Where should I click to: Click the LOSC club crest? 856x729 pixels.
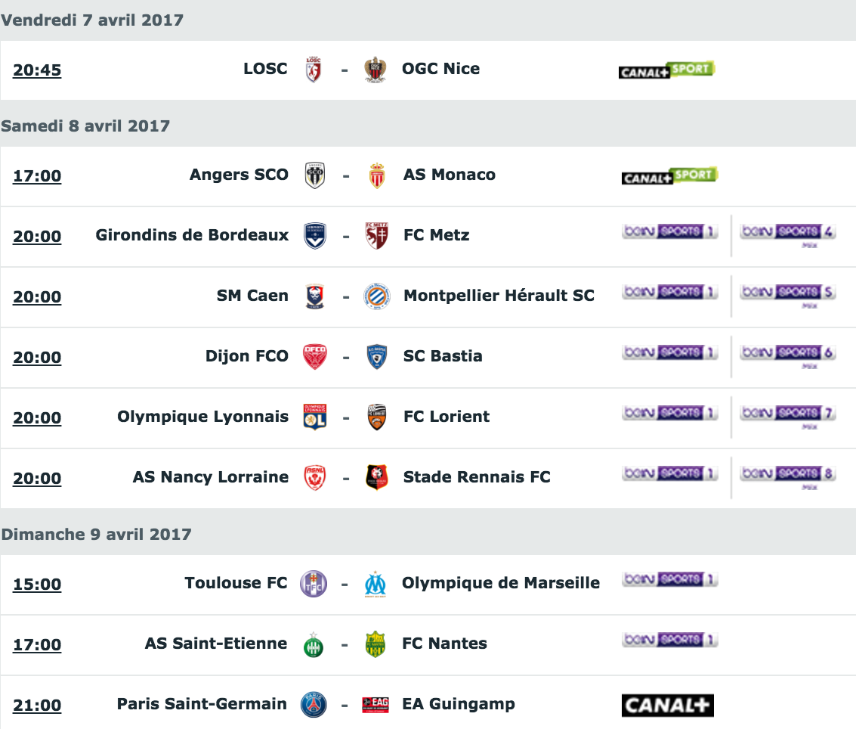click(314, 70)
